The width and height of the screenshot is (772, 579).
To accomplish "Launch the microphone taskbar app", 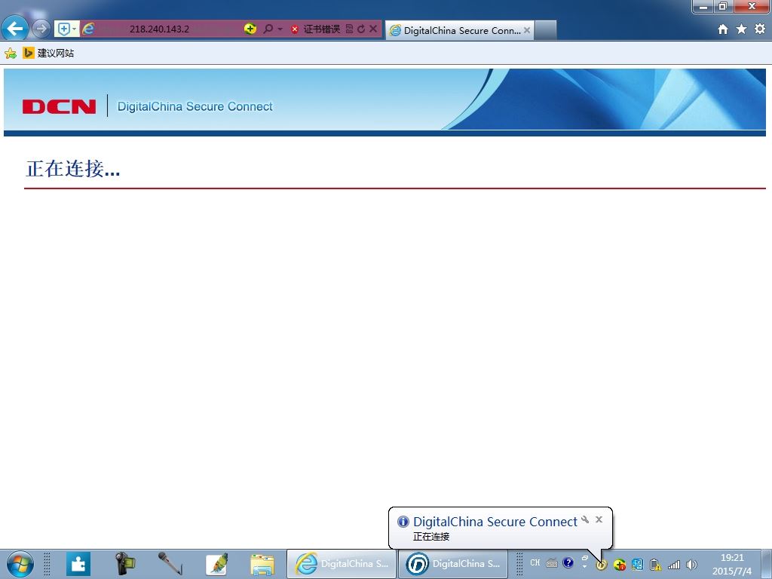I will tap(170, 564).
